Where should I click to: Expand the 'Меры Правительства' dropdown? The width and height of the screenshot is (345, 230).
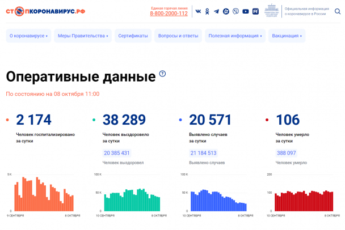click(83, 36)
